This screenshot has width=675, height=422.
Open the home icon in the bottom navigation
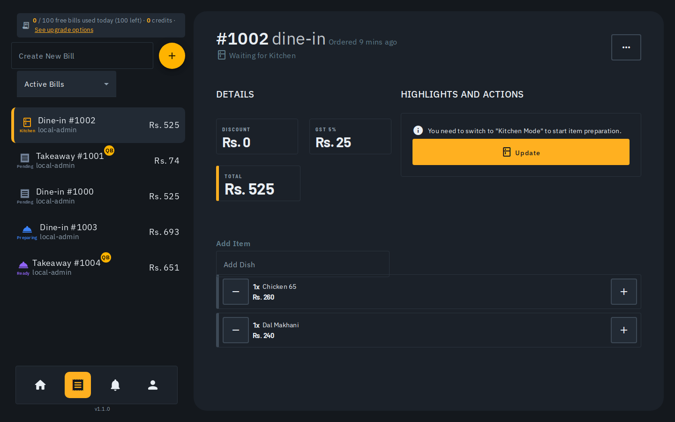tap(40, 385)
